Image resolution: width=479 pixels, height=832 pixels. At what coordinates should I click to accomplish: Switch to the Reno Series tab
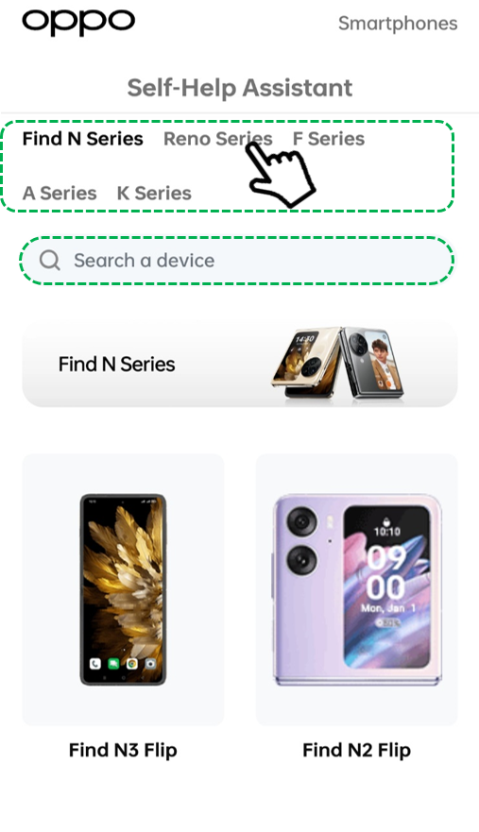click(217, 139)
